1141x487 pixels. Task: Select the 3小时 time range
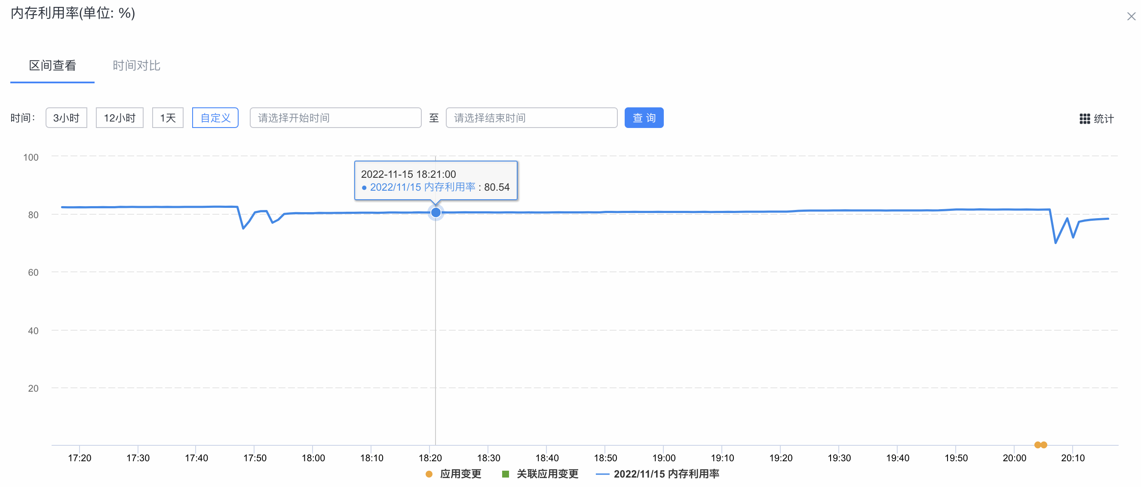point(67,118)
